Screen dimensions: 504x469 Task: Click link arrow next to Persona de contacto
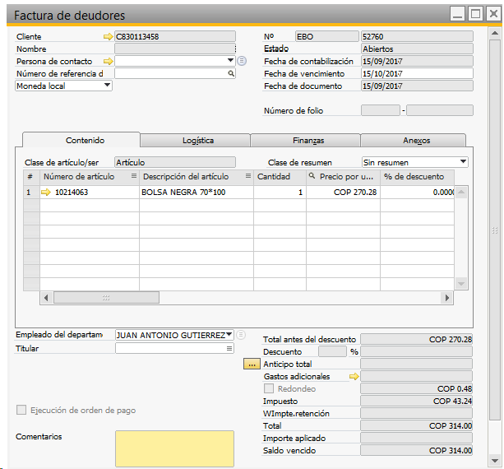click(x=107, y=61)
